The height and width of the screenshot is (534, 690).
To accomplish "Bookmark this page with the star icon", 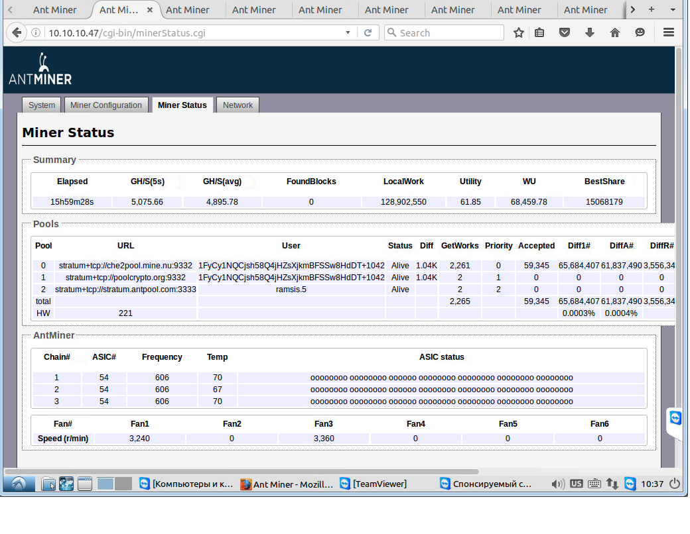I will point(519,32).
